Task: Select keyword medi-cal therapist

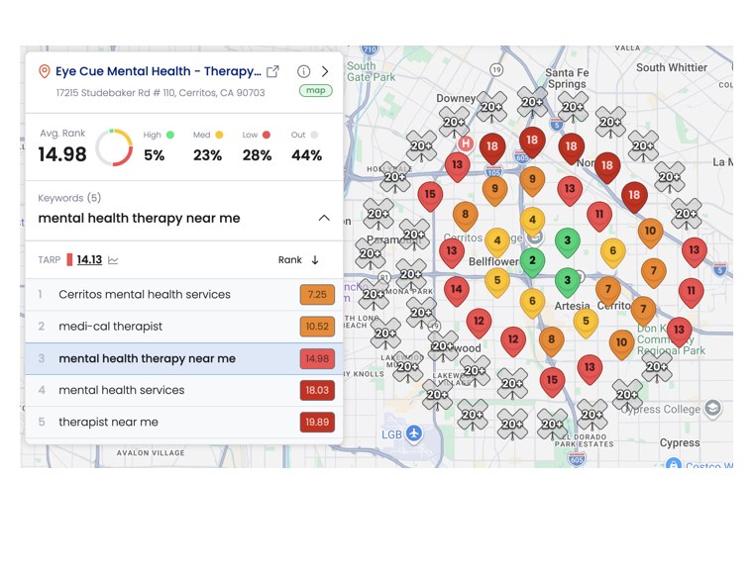Action: (x=184, y=327)
